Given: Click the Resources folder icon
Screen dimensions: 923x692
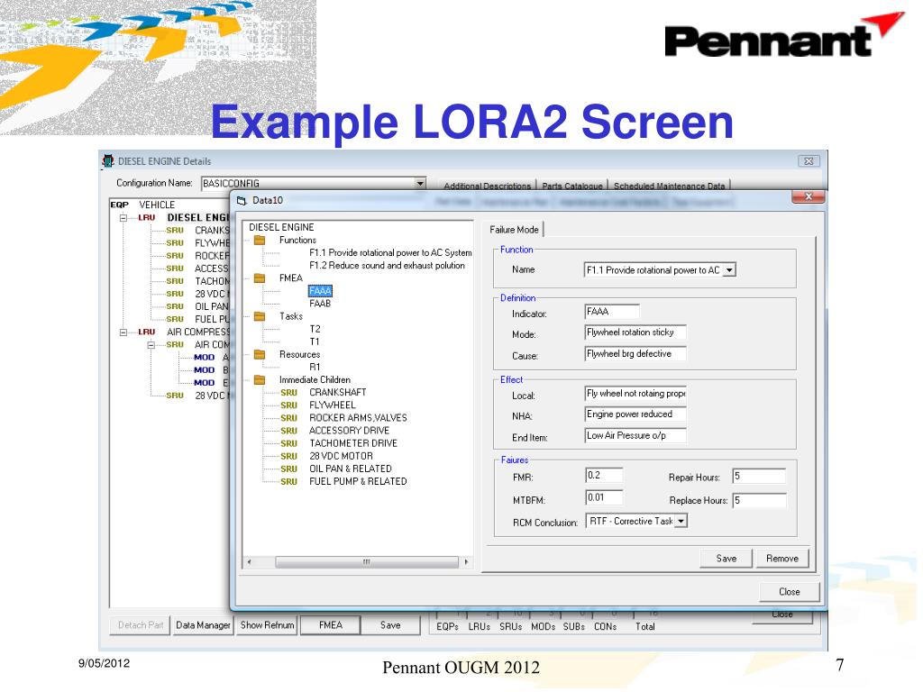Looking at the screenshot, I should [259, 355].
